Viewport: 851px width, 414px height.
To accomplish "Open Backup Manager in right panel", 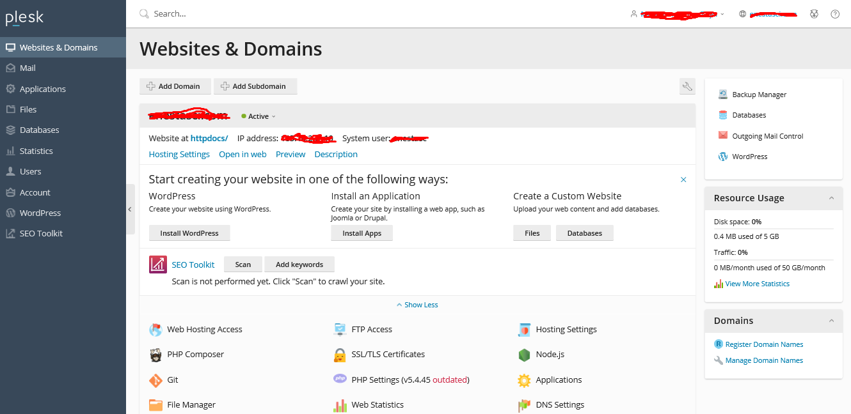I will (x=752, y=95).
